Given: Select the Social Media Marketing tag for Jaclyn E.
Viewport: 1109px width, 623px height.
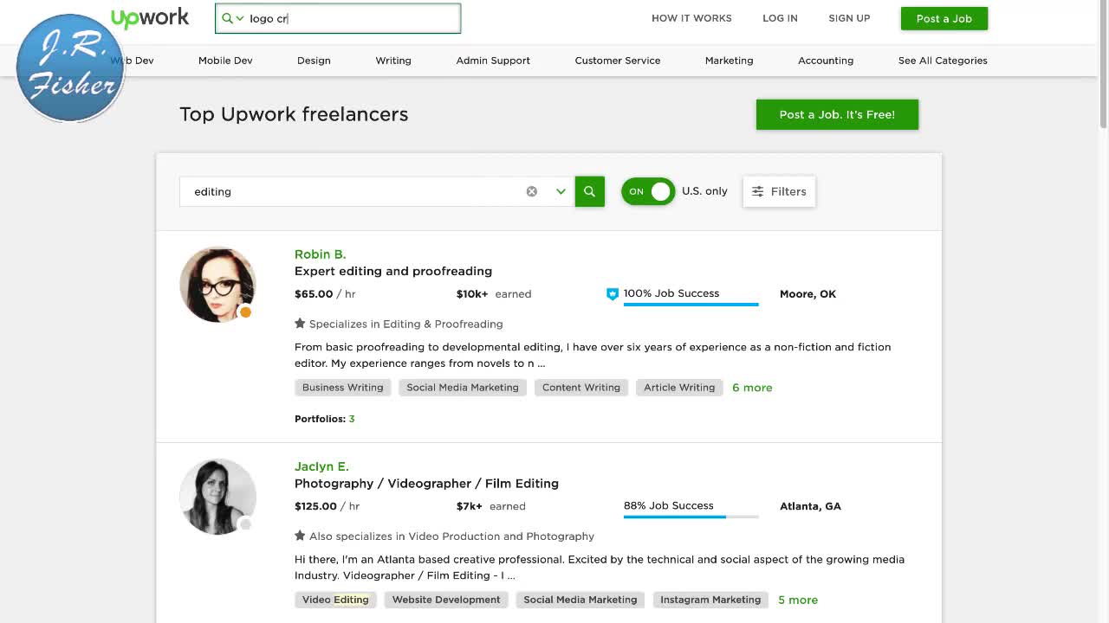Looking at the screenshot, I should [x=580, y=600].
